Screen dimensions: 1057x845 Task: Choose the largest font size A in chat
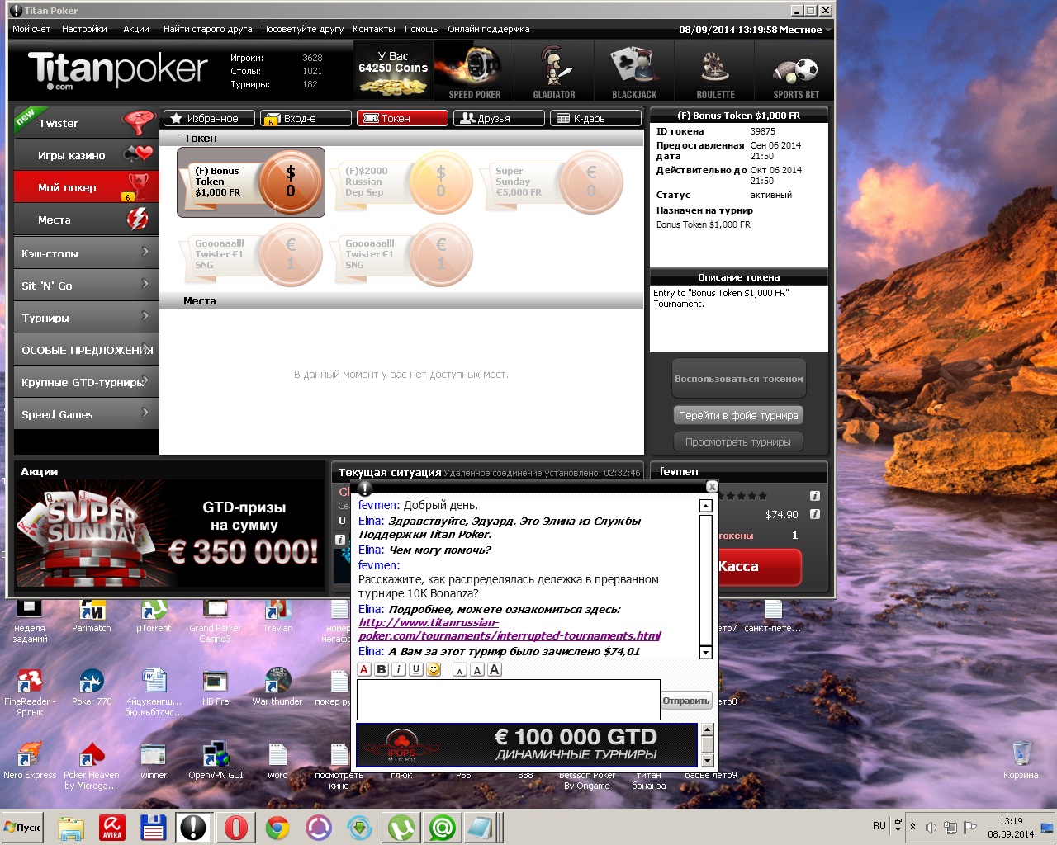click(495, 669)
